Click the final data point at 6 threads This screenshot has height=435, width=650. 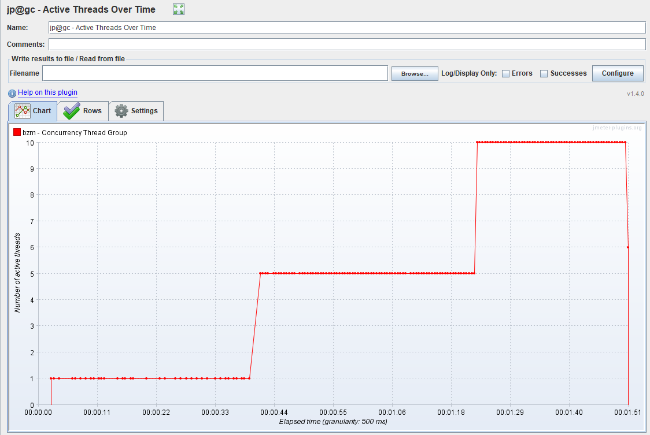coord(628,247)
